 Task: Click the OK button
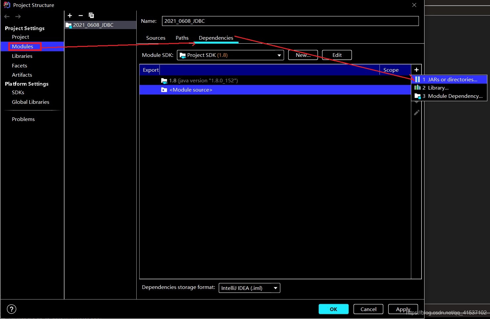(334, 309)
